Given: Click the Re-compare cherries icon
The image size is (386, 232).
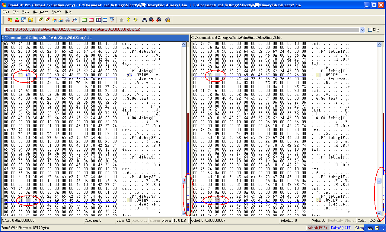Looking at the screenshot, I should [17, 20].
